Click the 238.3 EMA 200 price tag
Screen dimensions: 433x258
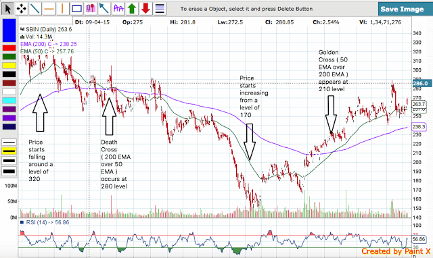419,126
